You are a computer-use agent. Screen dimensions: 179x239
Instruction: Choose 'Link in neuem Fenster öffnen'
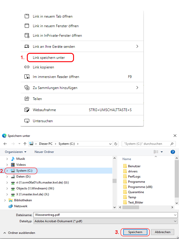click(82, 26)
